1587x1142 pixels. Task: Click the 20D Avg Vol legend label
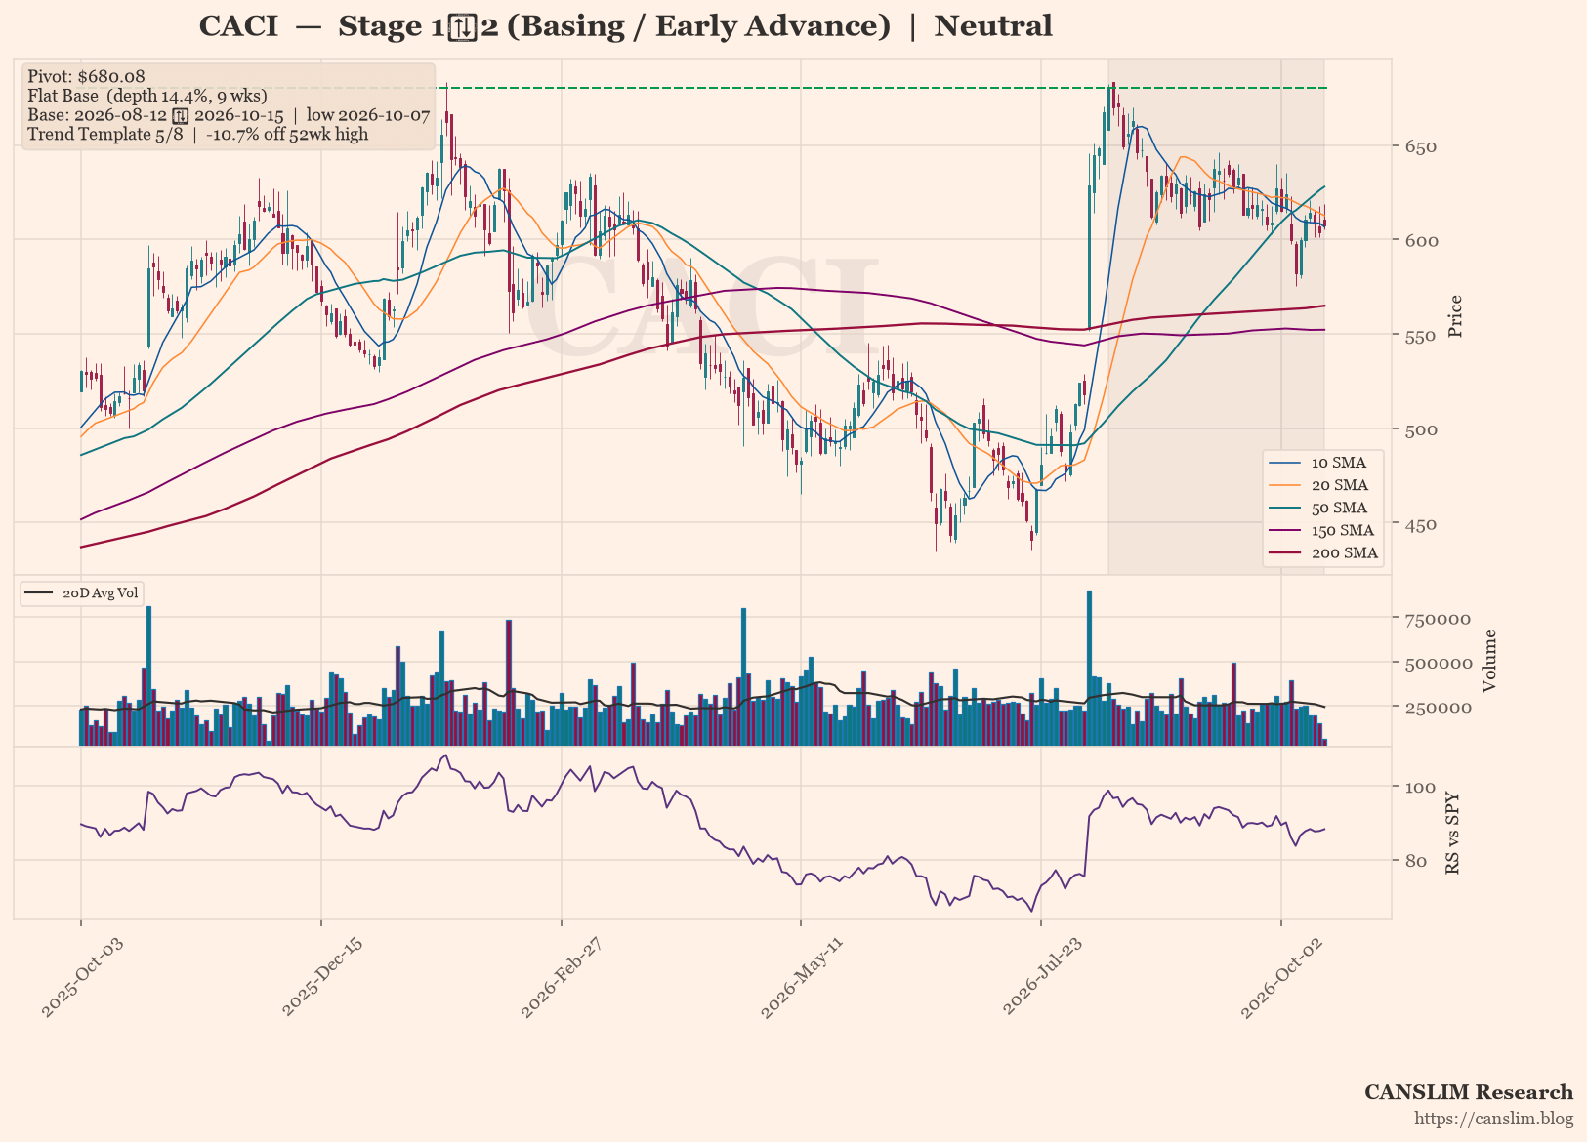(101, 593)
